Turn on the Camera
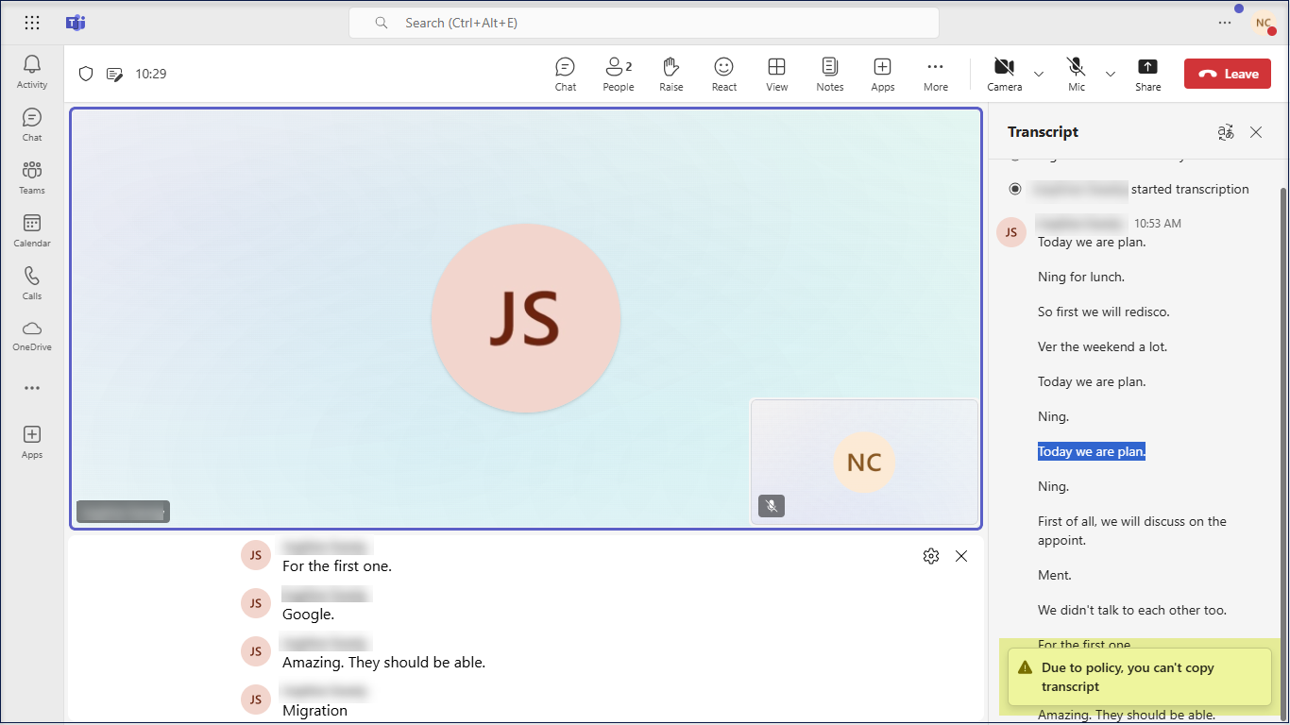 pos(1004,74)
